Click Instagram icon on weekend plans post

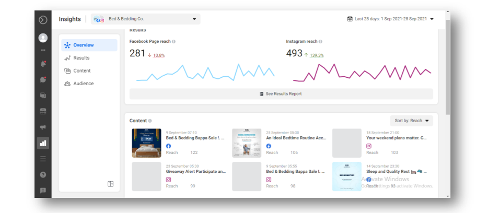tap(369, 146)
